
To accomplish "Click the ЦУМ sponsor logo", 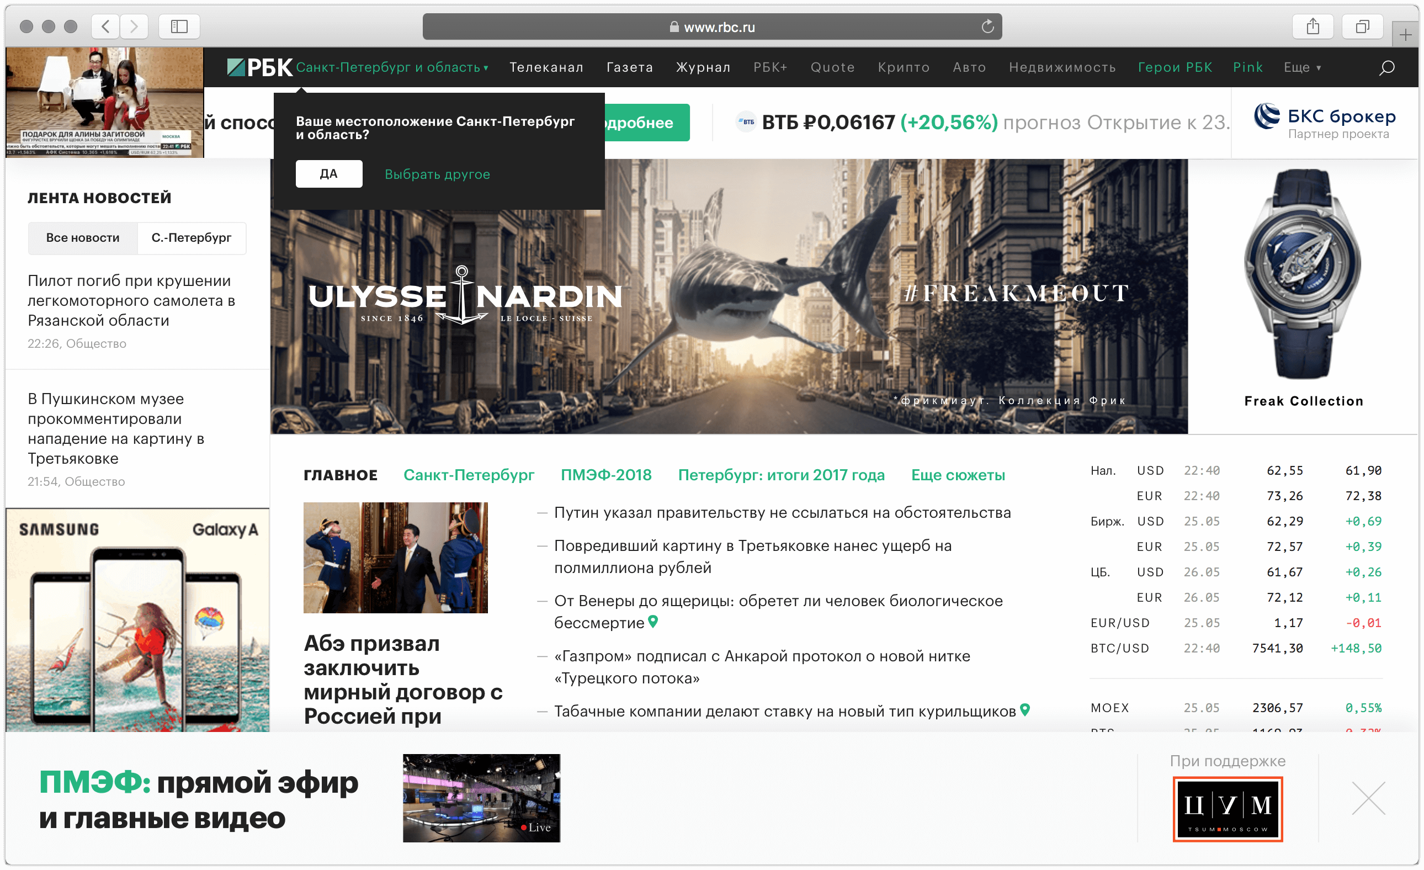I will point(1228,808).
